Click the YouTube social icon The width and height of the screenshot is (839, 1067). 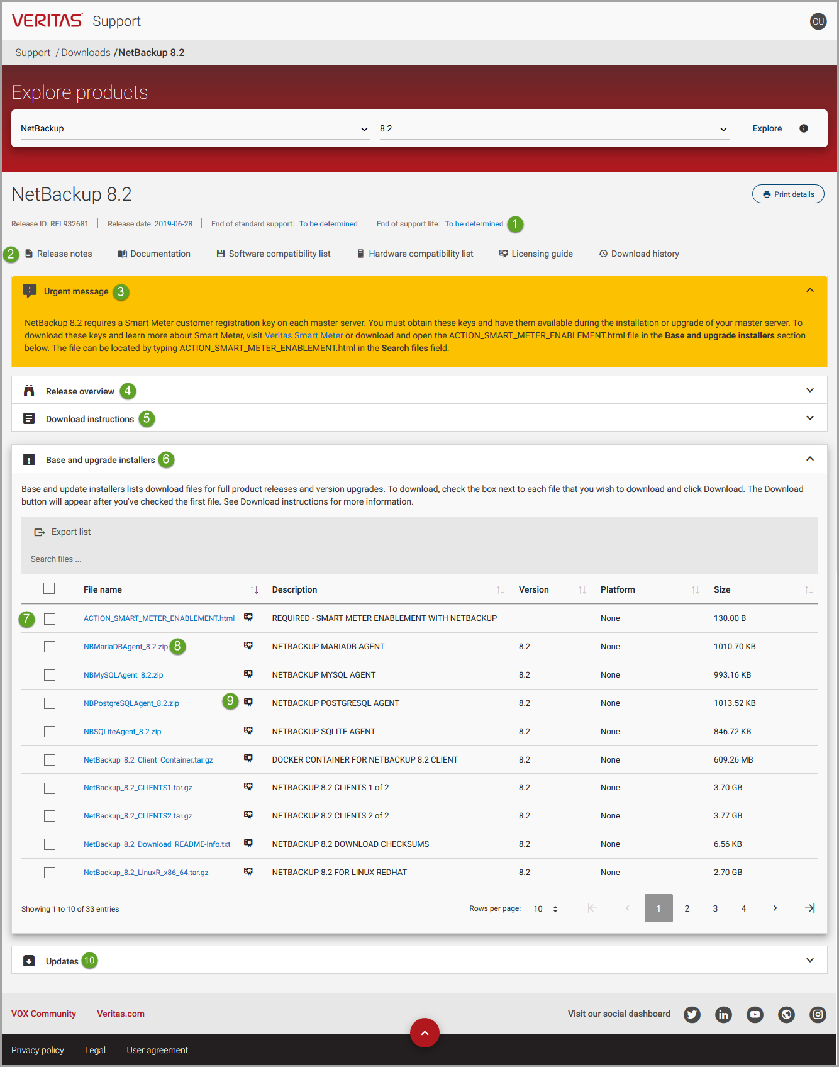pos(755,1014)
